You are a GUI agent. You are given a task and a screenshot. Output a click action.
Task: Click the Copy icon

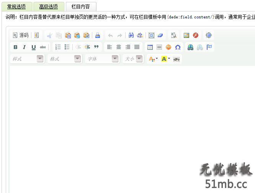tap(59, 35)
